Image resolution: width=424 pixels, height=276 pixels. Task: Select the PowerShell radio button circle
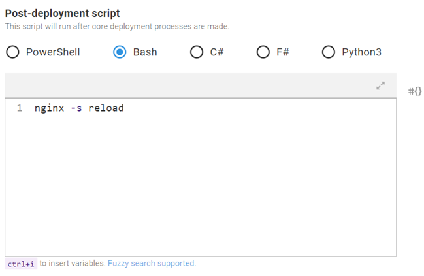pos(12,52)
